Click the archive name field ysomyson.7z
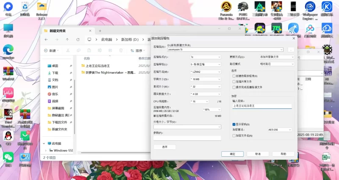 (x=225, y=50)
